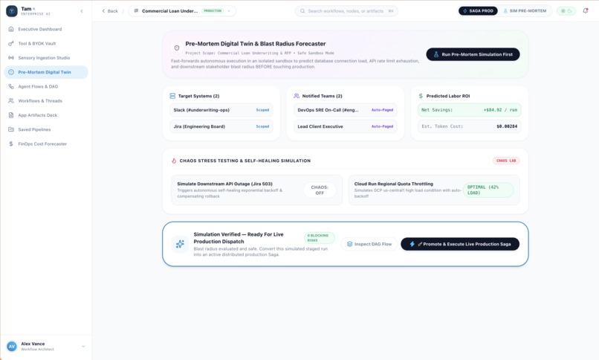Click the shield icon beside Pre-Mortem title
The height and width of the screenshot is (360, 599).
coord(176,48)
